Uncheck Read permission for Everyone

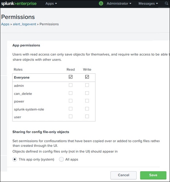[x=71, y=77]
